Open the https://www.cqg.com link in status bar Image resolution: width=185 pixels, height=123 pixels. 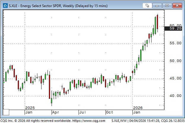(89, 121)
